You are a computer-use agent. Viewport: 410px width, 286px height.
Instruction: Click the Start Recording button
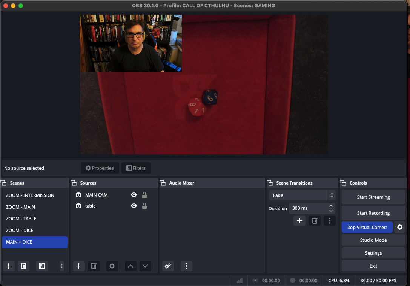(x=373, y=213)
